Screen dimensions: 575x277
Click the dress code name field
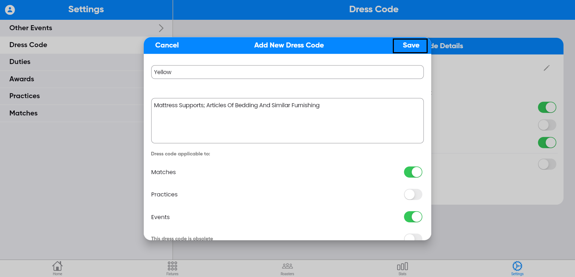pos(287,72)
